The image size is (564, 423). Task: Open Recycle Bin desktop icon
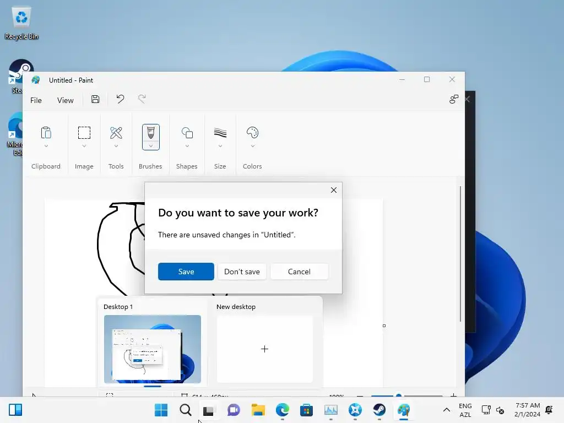(x=21, y=23)
